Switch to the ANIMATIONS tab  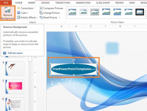[83, 3]
